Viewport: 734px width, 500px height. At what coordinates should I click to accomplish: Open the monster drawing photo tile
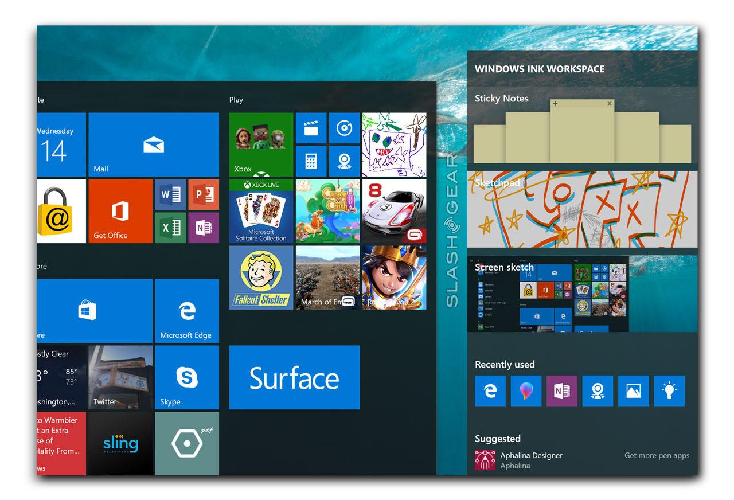pyautogui.click(x=394, y=144)
